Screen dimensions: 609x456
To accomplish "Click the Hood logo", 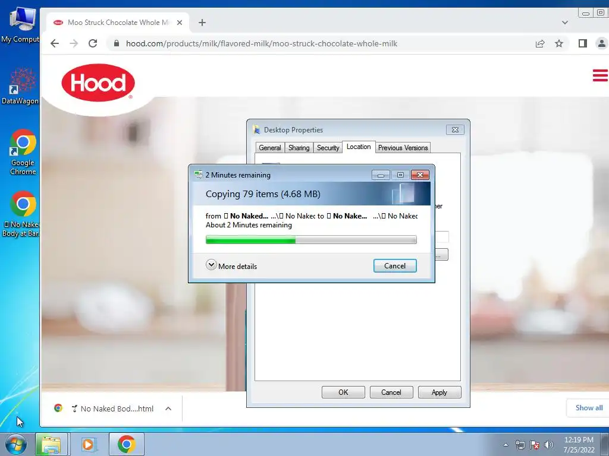I will pyautogui.click(x=98, y=83).
